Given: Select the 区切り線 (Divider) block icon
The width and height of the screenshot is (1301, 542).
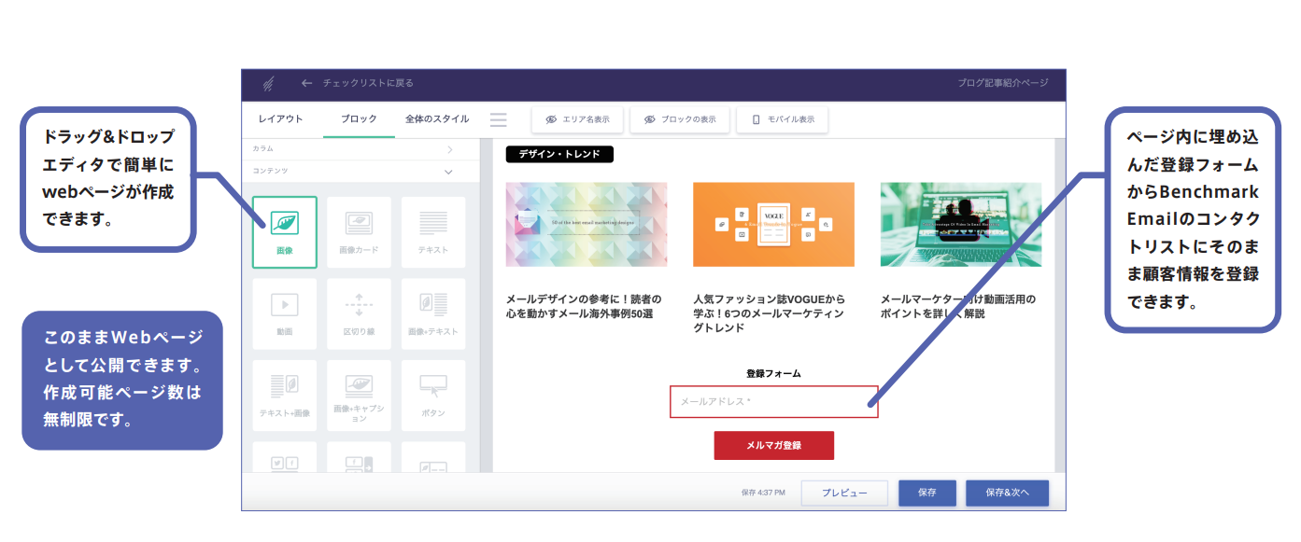Looking at the screenshot, I should pyautogui.click(x=360, y=311).
